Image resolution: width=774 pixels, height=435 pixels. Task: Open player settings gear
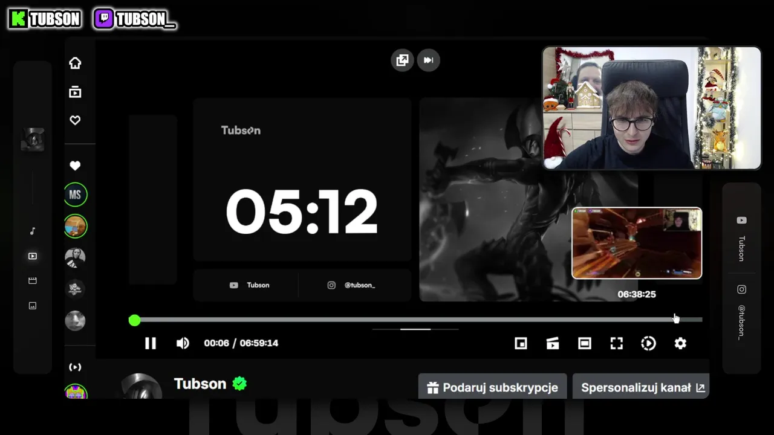[680, 343]
